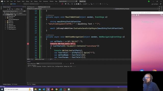Expand the Platforms folder

tap(5, 21)
